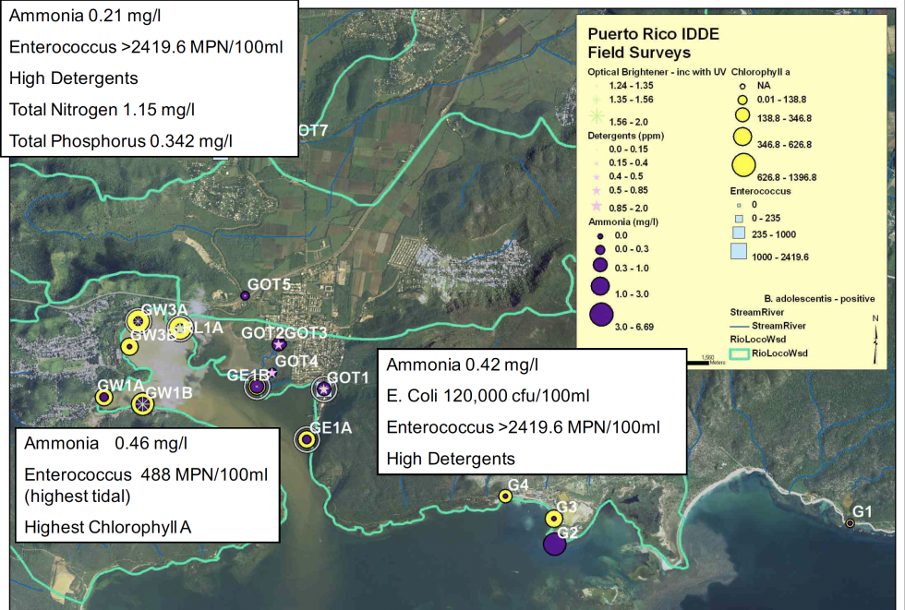Click the GOT1 station symbol
Image resolution: width=905 pixels, height=610 pixels.
(324, 390)
